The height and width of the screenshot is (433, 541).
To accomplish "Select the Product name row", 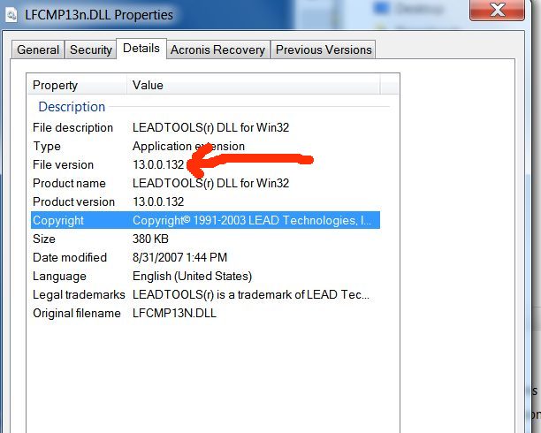I will tap(206, 183).
